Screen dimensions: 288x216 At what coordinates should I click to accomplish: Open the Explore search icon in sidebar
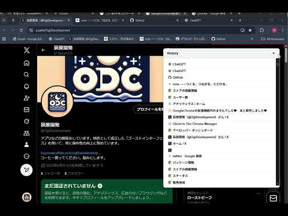click(x=26, y=74)
